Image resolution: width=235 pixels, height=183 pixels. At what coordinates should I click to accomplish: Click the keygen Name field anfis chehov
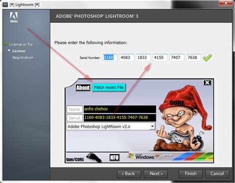(x=120, y=109)
